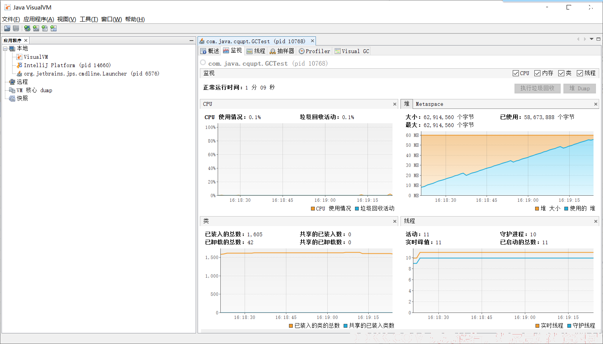Click the 远程 network hosts icon

pos(12,82)
